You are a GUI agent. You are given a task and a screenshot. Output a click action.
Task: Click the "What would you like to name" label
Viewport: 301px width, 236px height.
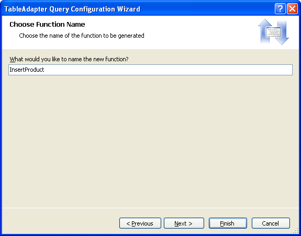click(x=69, y=59)
